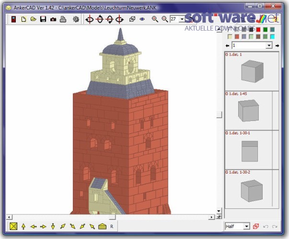
Task: Move down with the yellow down arrow
Action: [53, 227]
